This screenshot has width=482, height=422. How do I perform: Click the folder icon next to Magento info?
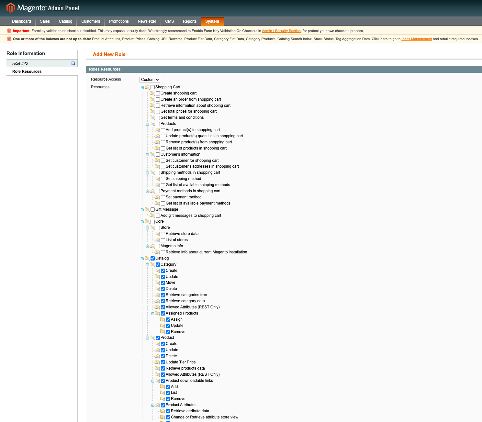152,246
